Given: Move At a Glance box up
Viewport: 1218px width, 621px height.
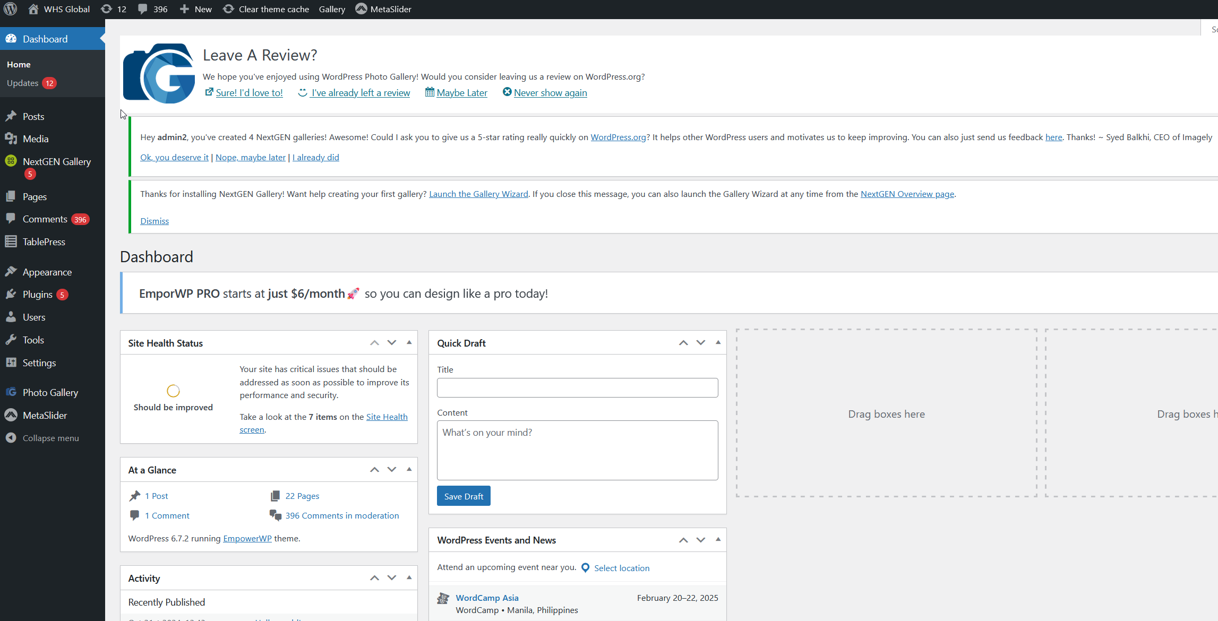Looking at the screenshot, I should (375, 470).
